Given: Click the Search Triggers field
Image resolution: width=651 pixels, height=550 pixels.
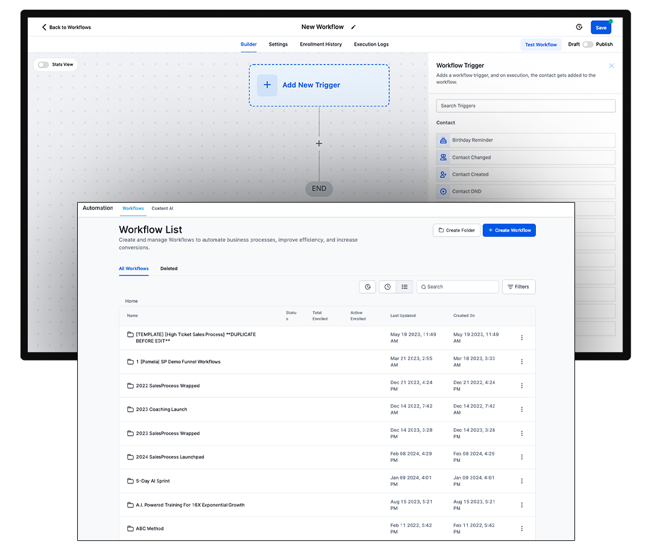Looking at the screenshot, I should click(526, 106).
